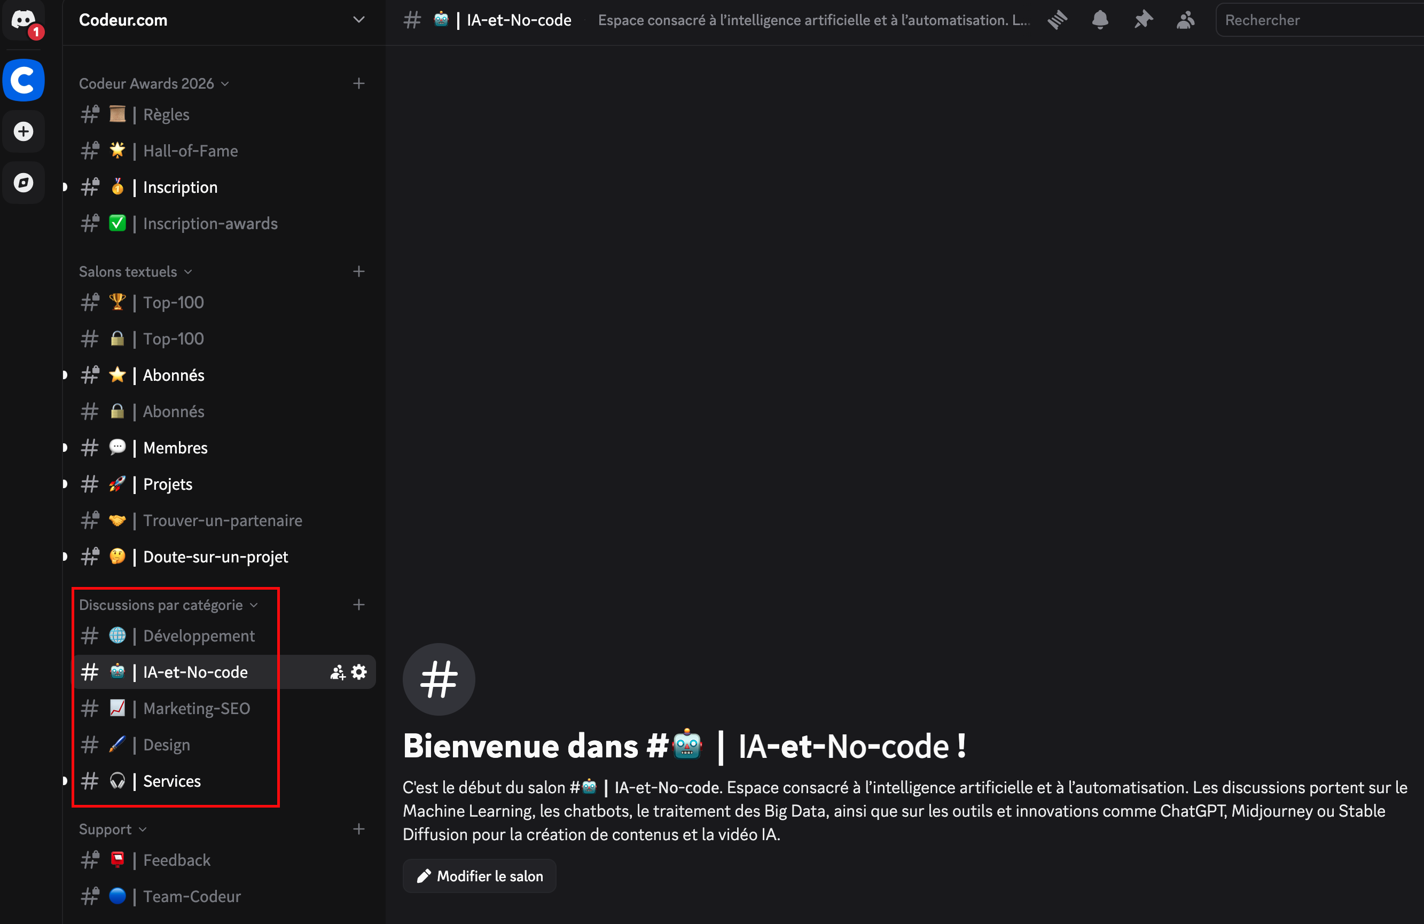The height and width of the screenshot is (924, 1424).
Task: Open the discover servers compass icon
Action: 24,182
